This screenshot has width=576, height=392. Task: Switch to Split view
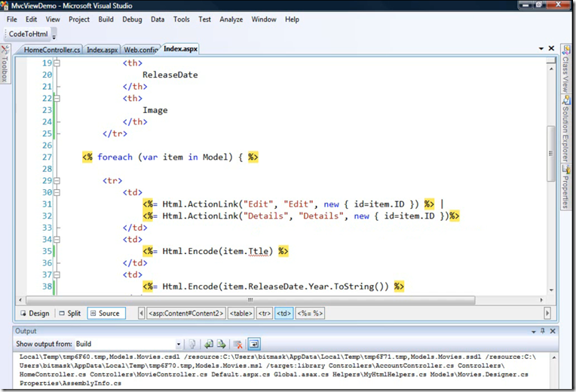pos(70,314)
